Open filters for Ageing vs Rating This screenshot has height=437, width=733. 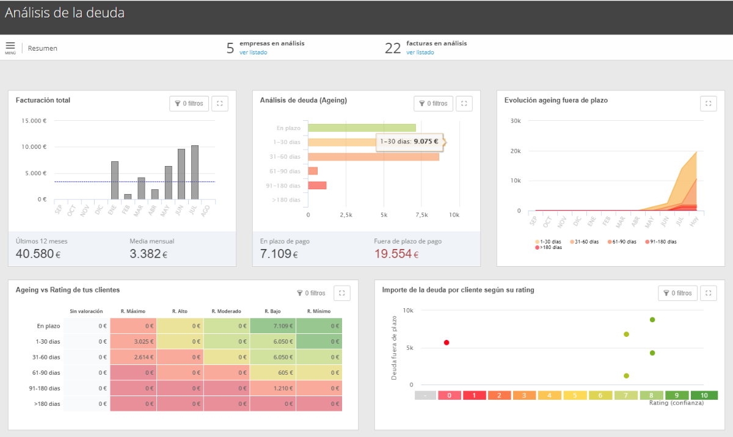click(x=311, y=294)
